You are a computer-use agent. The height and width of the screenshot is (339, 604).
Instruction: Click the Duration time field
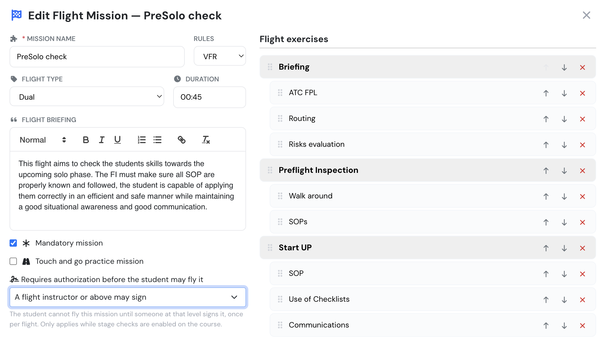pos(209,97)
